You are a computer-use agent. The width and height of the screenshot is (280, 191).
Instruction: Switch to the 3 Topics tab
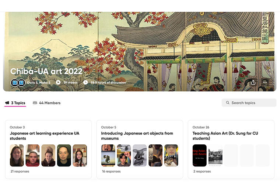click(x=15, y=103)
